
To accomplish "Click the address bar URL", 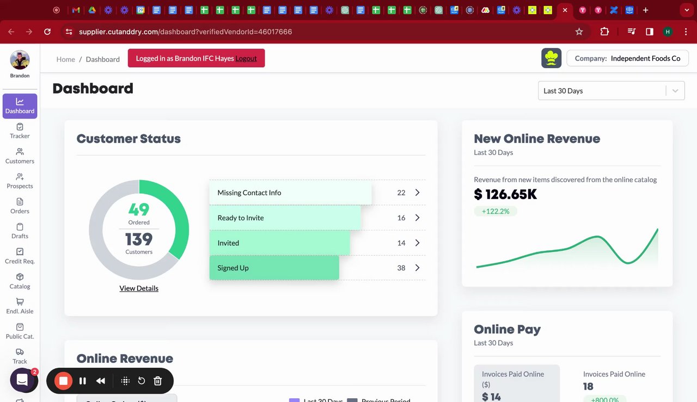I will (x=186, y=32).
